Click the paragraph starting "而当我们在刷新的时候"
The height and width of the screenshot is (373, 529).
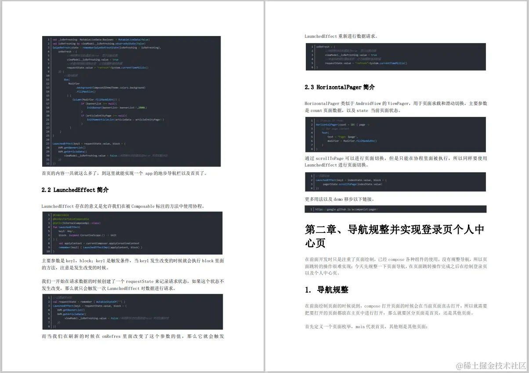[133, 337]
